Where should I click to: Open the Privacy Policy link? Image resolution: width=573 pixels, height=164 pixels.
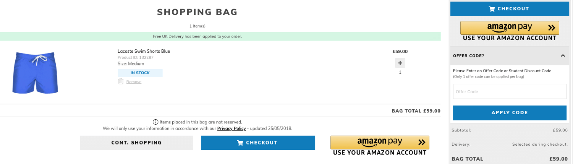click(231, 128)
